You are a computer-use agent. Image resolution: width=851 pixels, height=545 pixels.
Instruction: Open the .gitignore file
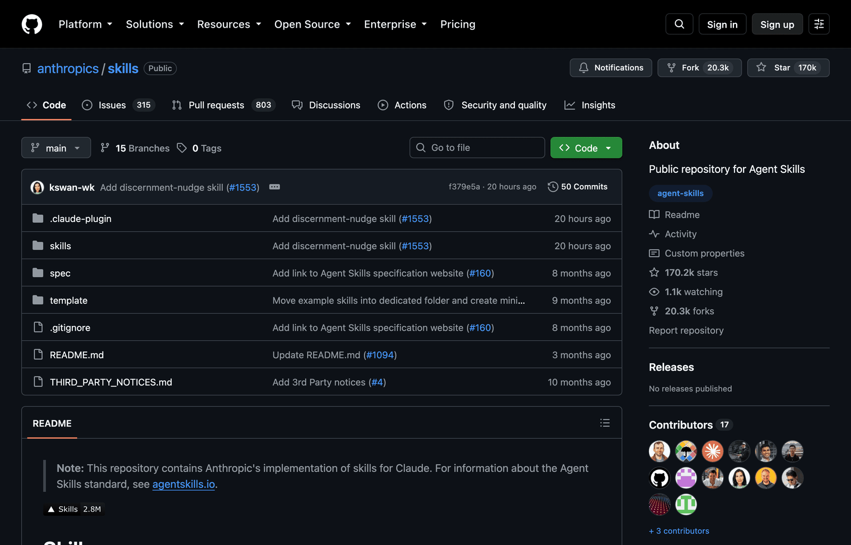70,328
